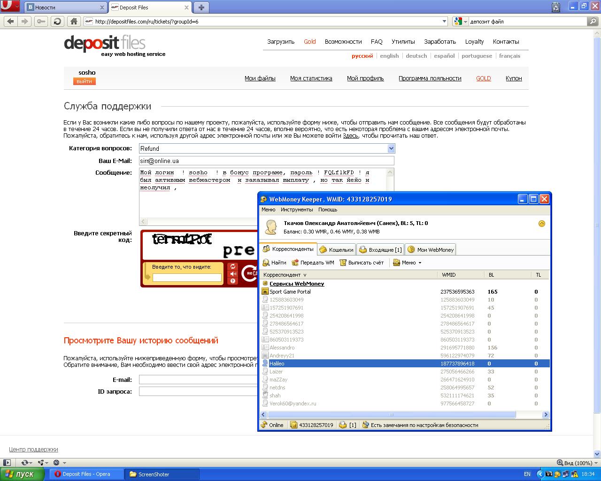Click Передать WM in WebMoney toolbar
This screenshot has width=601, height=481.
(x=313, y=263)
